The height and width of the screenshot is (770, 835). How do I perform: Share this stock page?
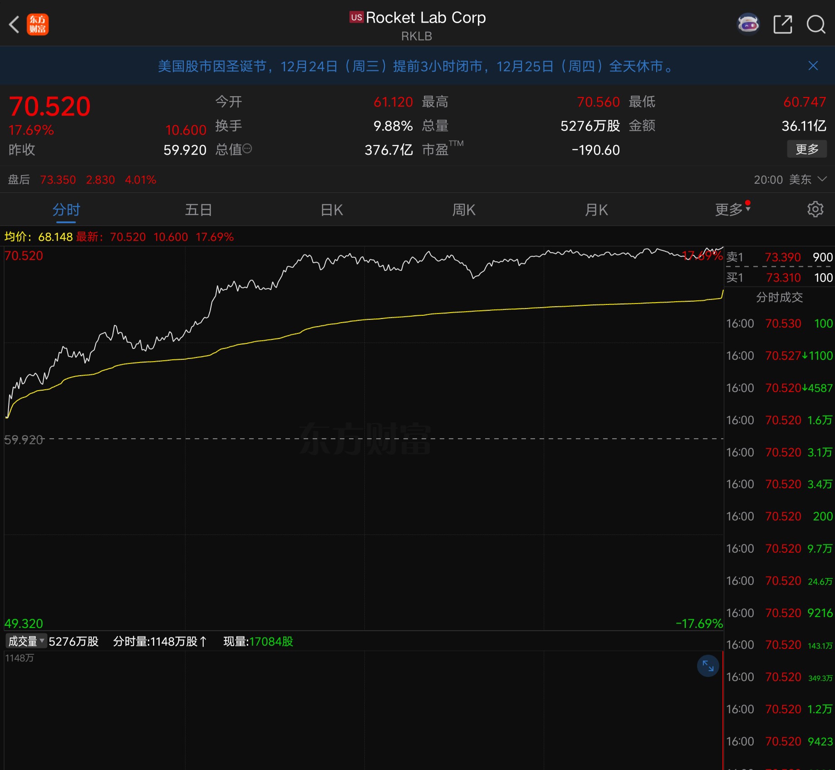[783, 25]
